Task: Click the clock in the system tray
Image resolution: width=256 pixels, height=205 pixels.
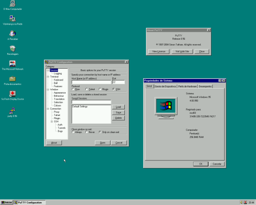Action: (251, 203)
